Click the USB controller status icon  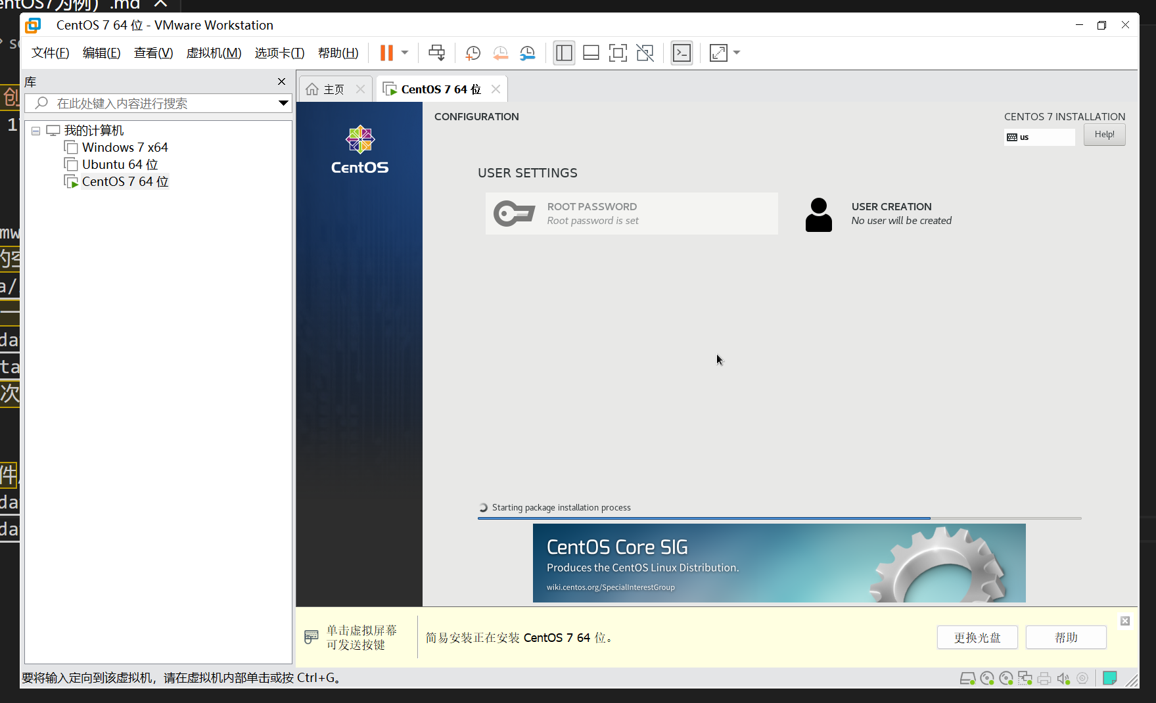coord(1082,679)
